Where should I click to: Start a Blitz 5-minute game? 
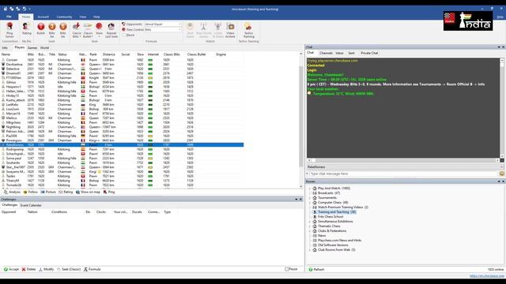pos(63,30)
